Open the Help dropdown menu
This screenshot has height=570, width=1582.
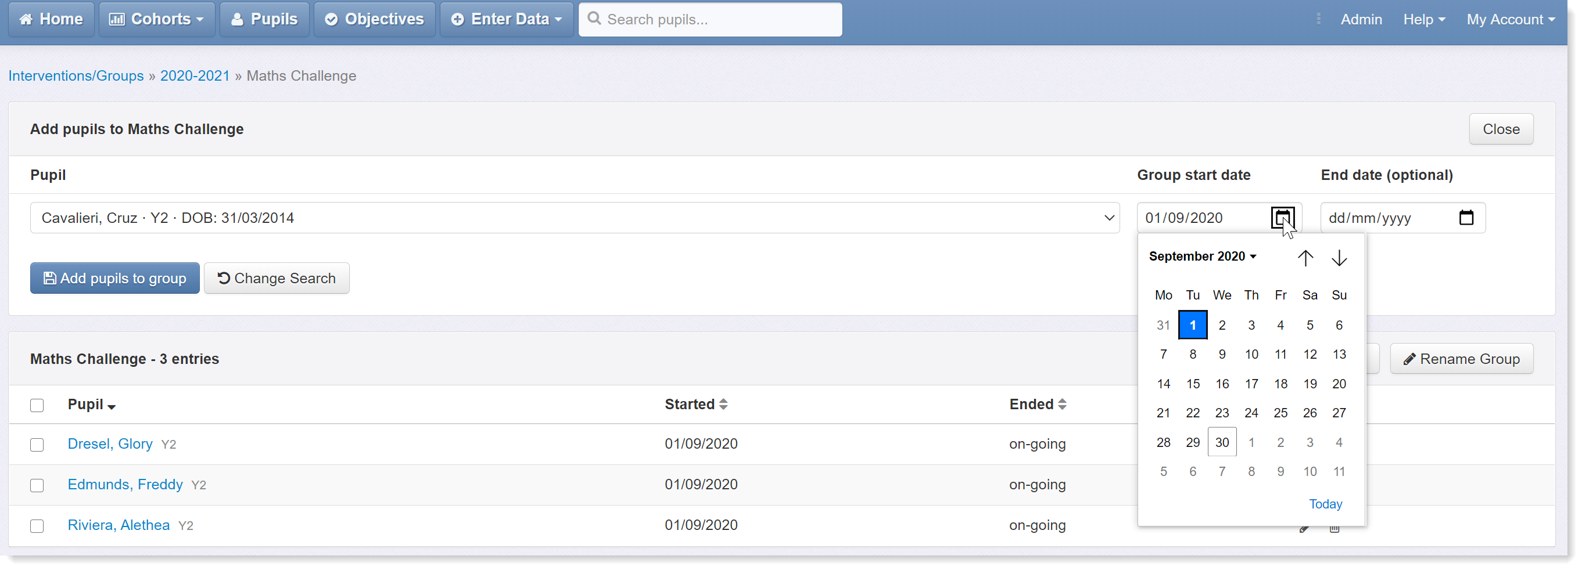click(1423, 19)
